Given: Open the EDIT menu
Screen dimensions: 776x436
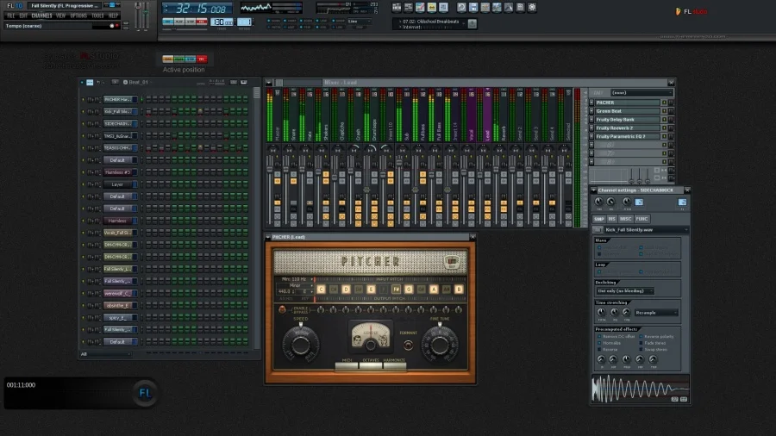Looking at the screenshot, I should [x=23, y=16].
